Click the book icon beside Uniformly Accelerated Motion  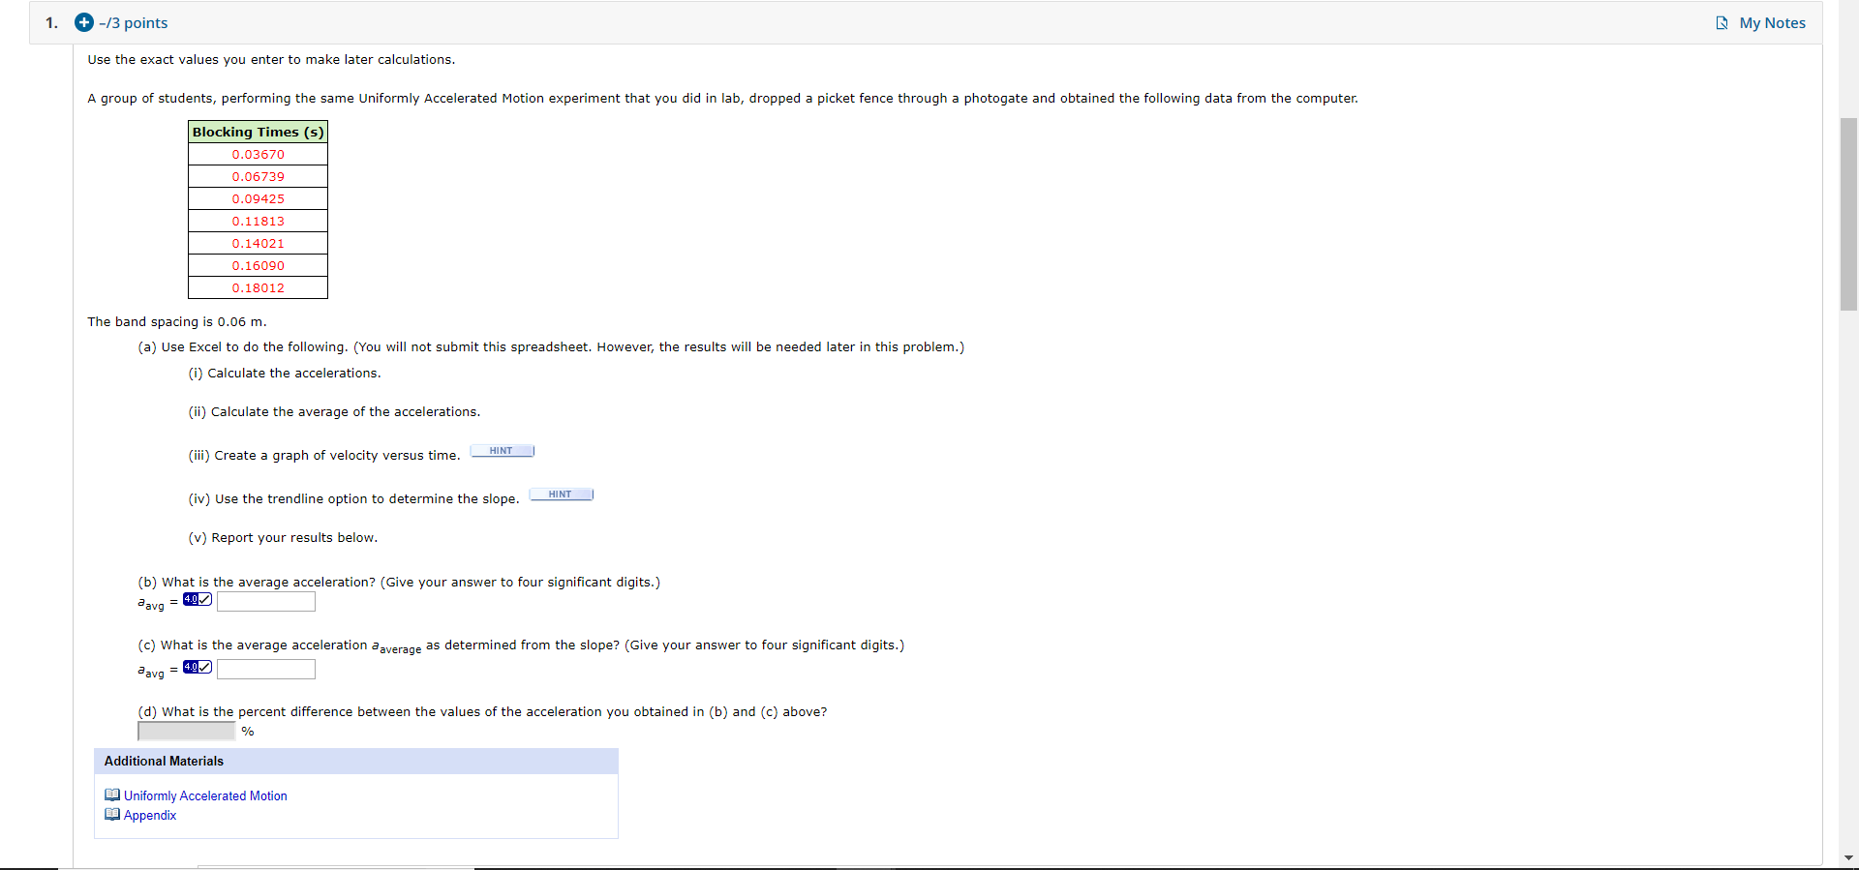[x=112, y=795]
